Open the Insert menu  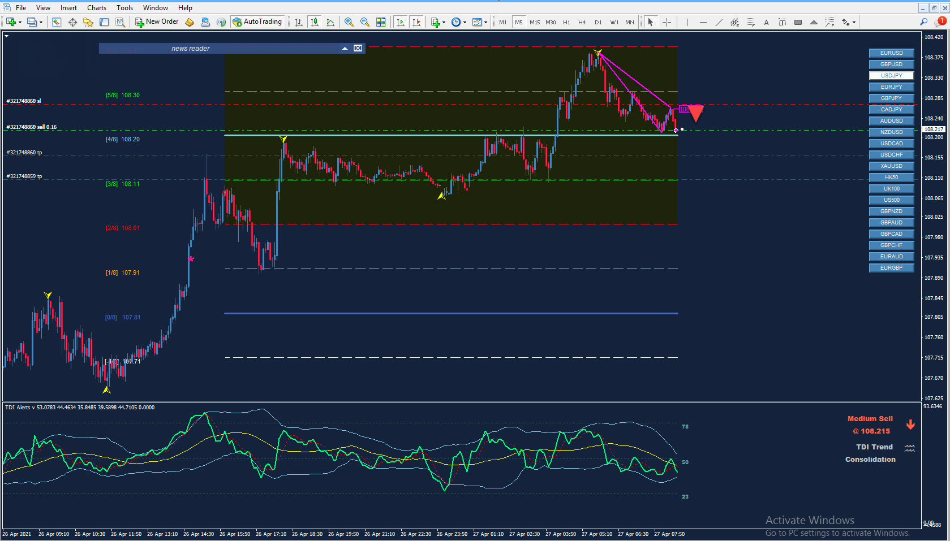[x=68, y=8]
